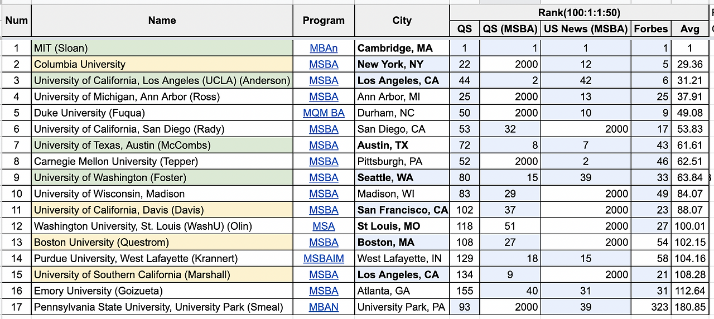Select the Name column header
The image size is (714, 319).
(162, 21)
